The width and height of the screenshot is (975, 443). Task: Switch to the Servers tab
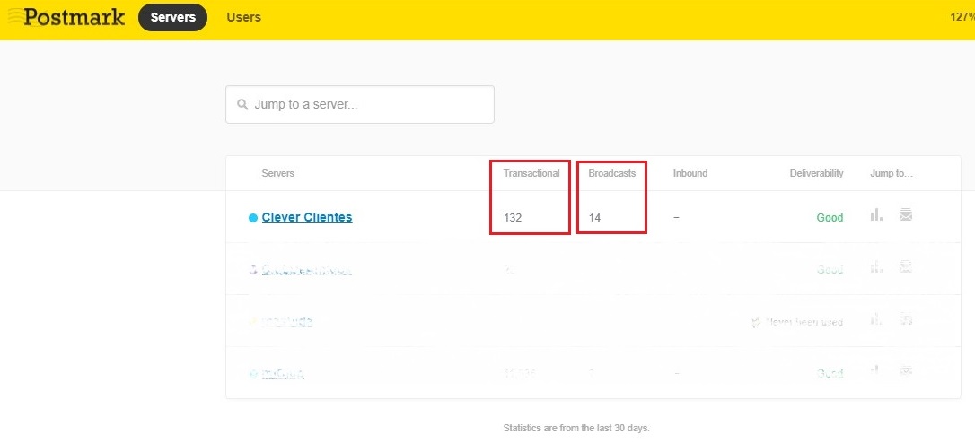pos(172,17)
